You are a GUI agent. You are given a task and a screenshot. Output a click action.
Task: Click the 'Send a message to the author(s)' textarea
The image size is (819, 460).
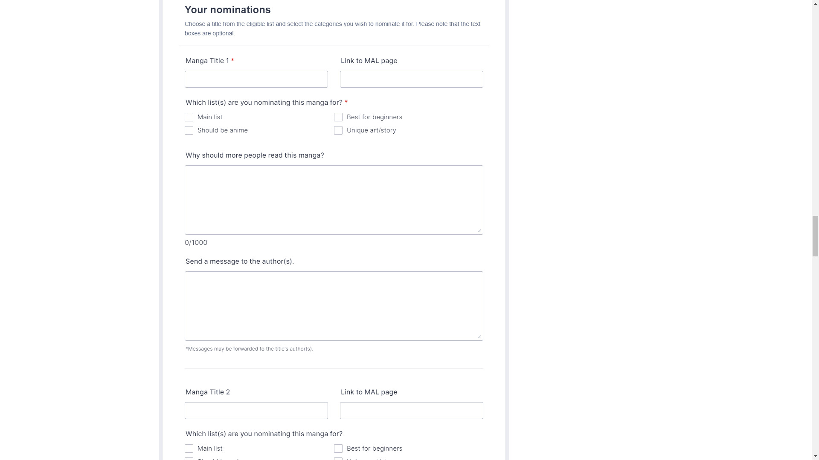pos(334,306)
